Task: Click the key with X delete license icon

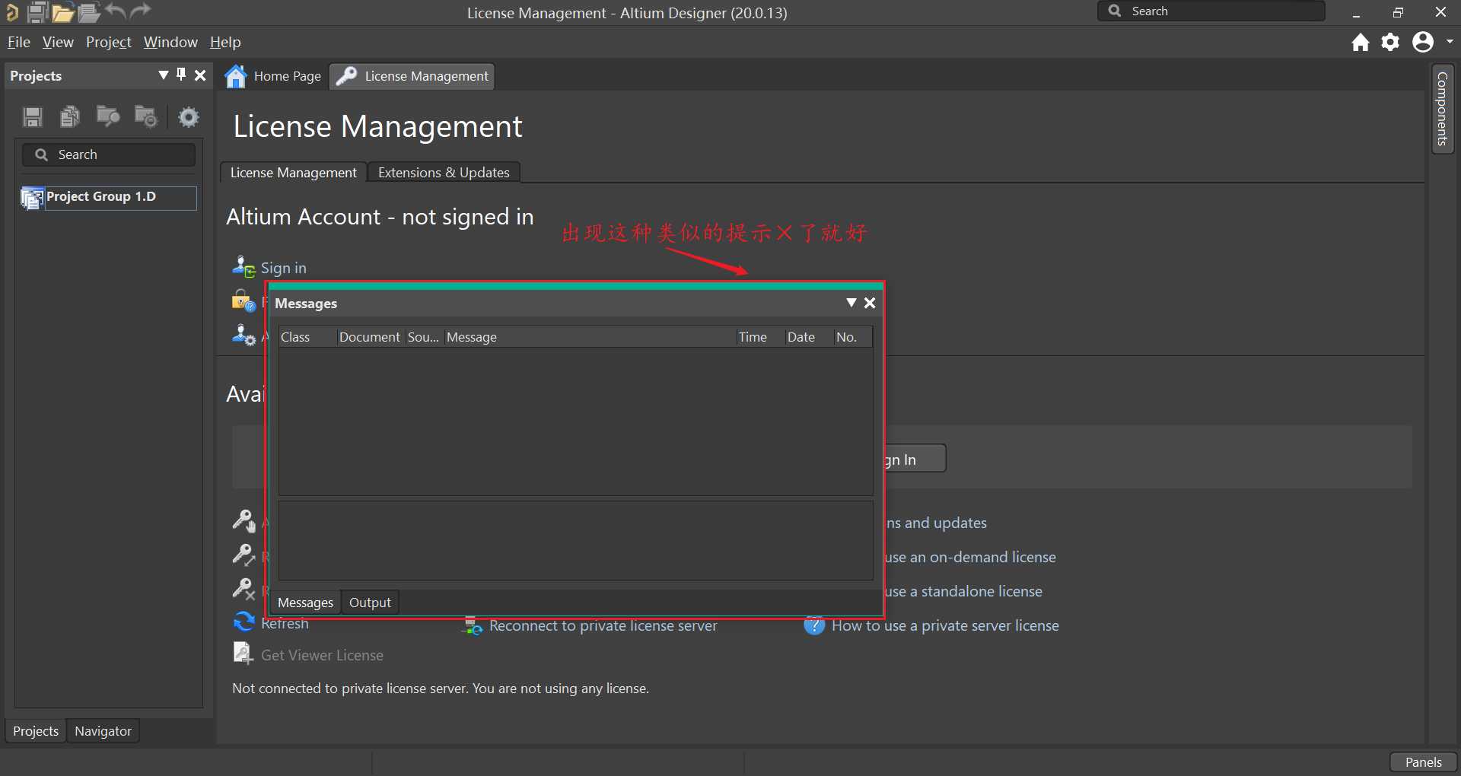Action: pos(243,590)
